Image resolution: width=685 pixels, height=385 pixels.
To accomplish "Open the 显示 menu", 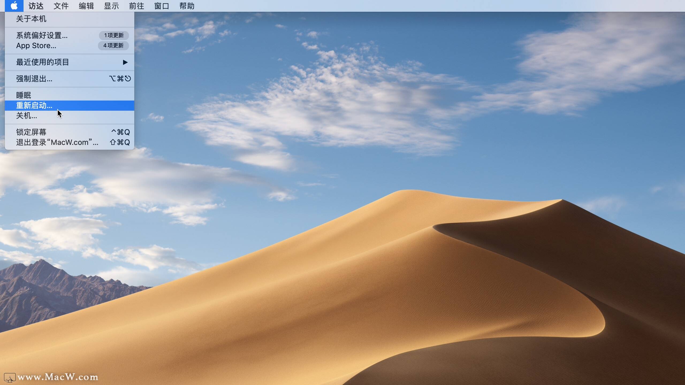I will (111, 6).
